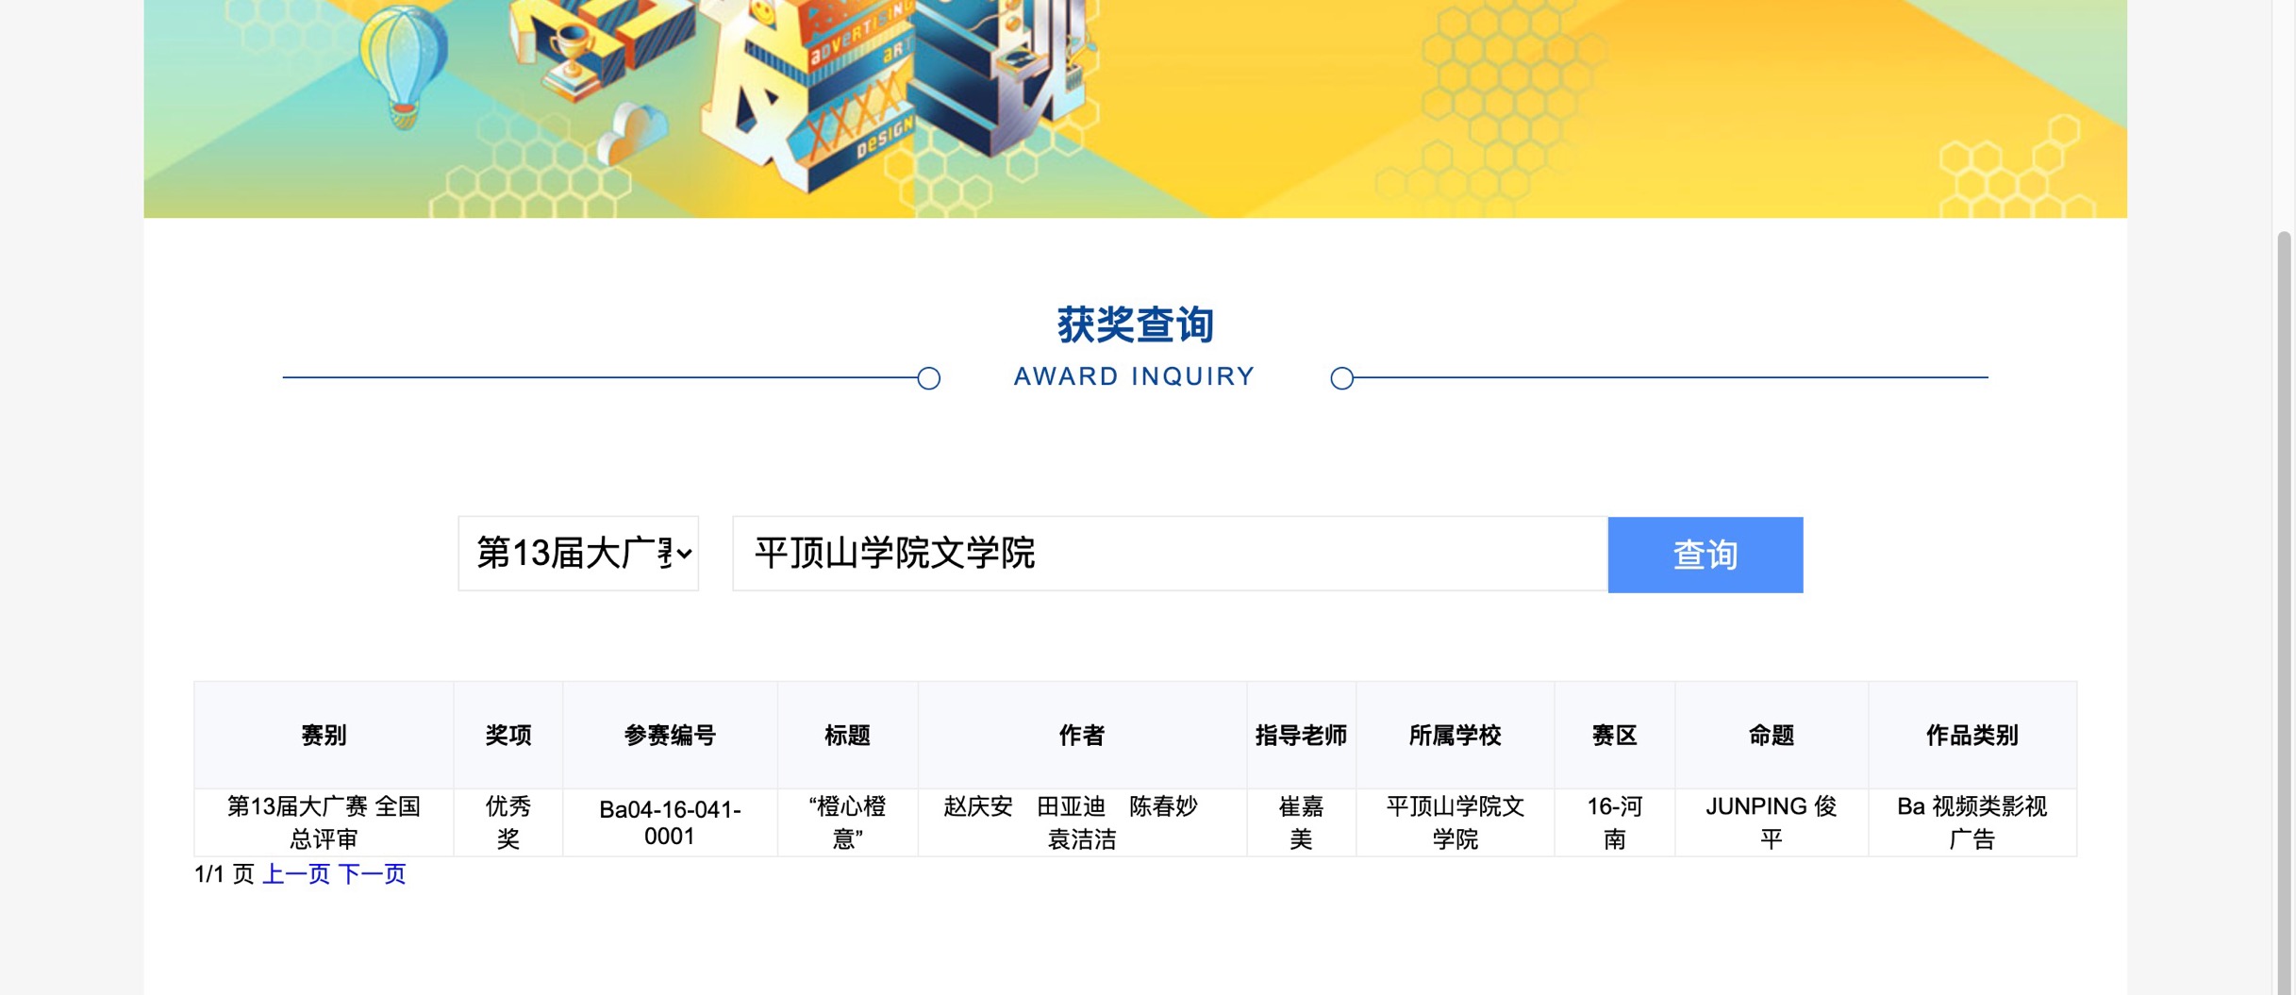This screenshot has height=995, width=2296.
Task: Click the 赛别 column header
Action: click(x=324, y=736)
